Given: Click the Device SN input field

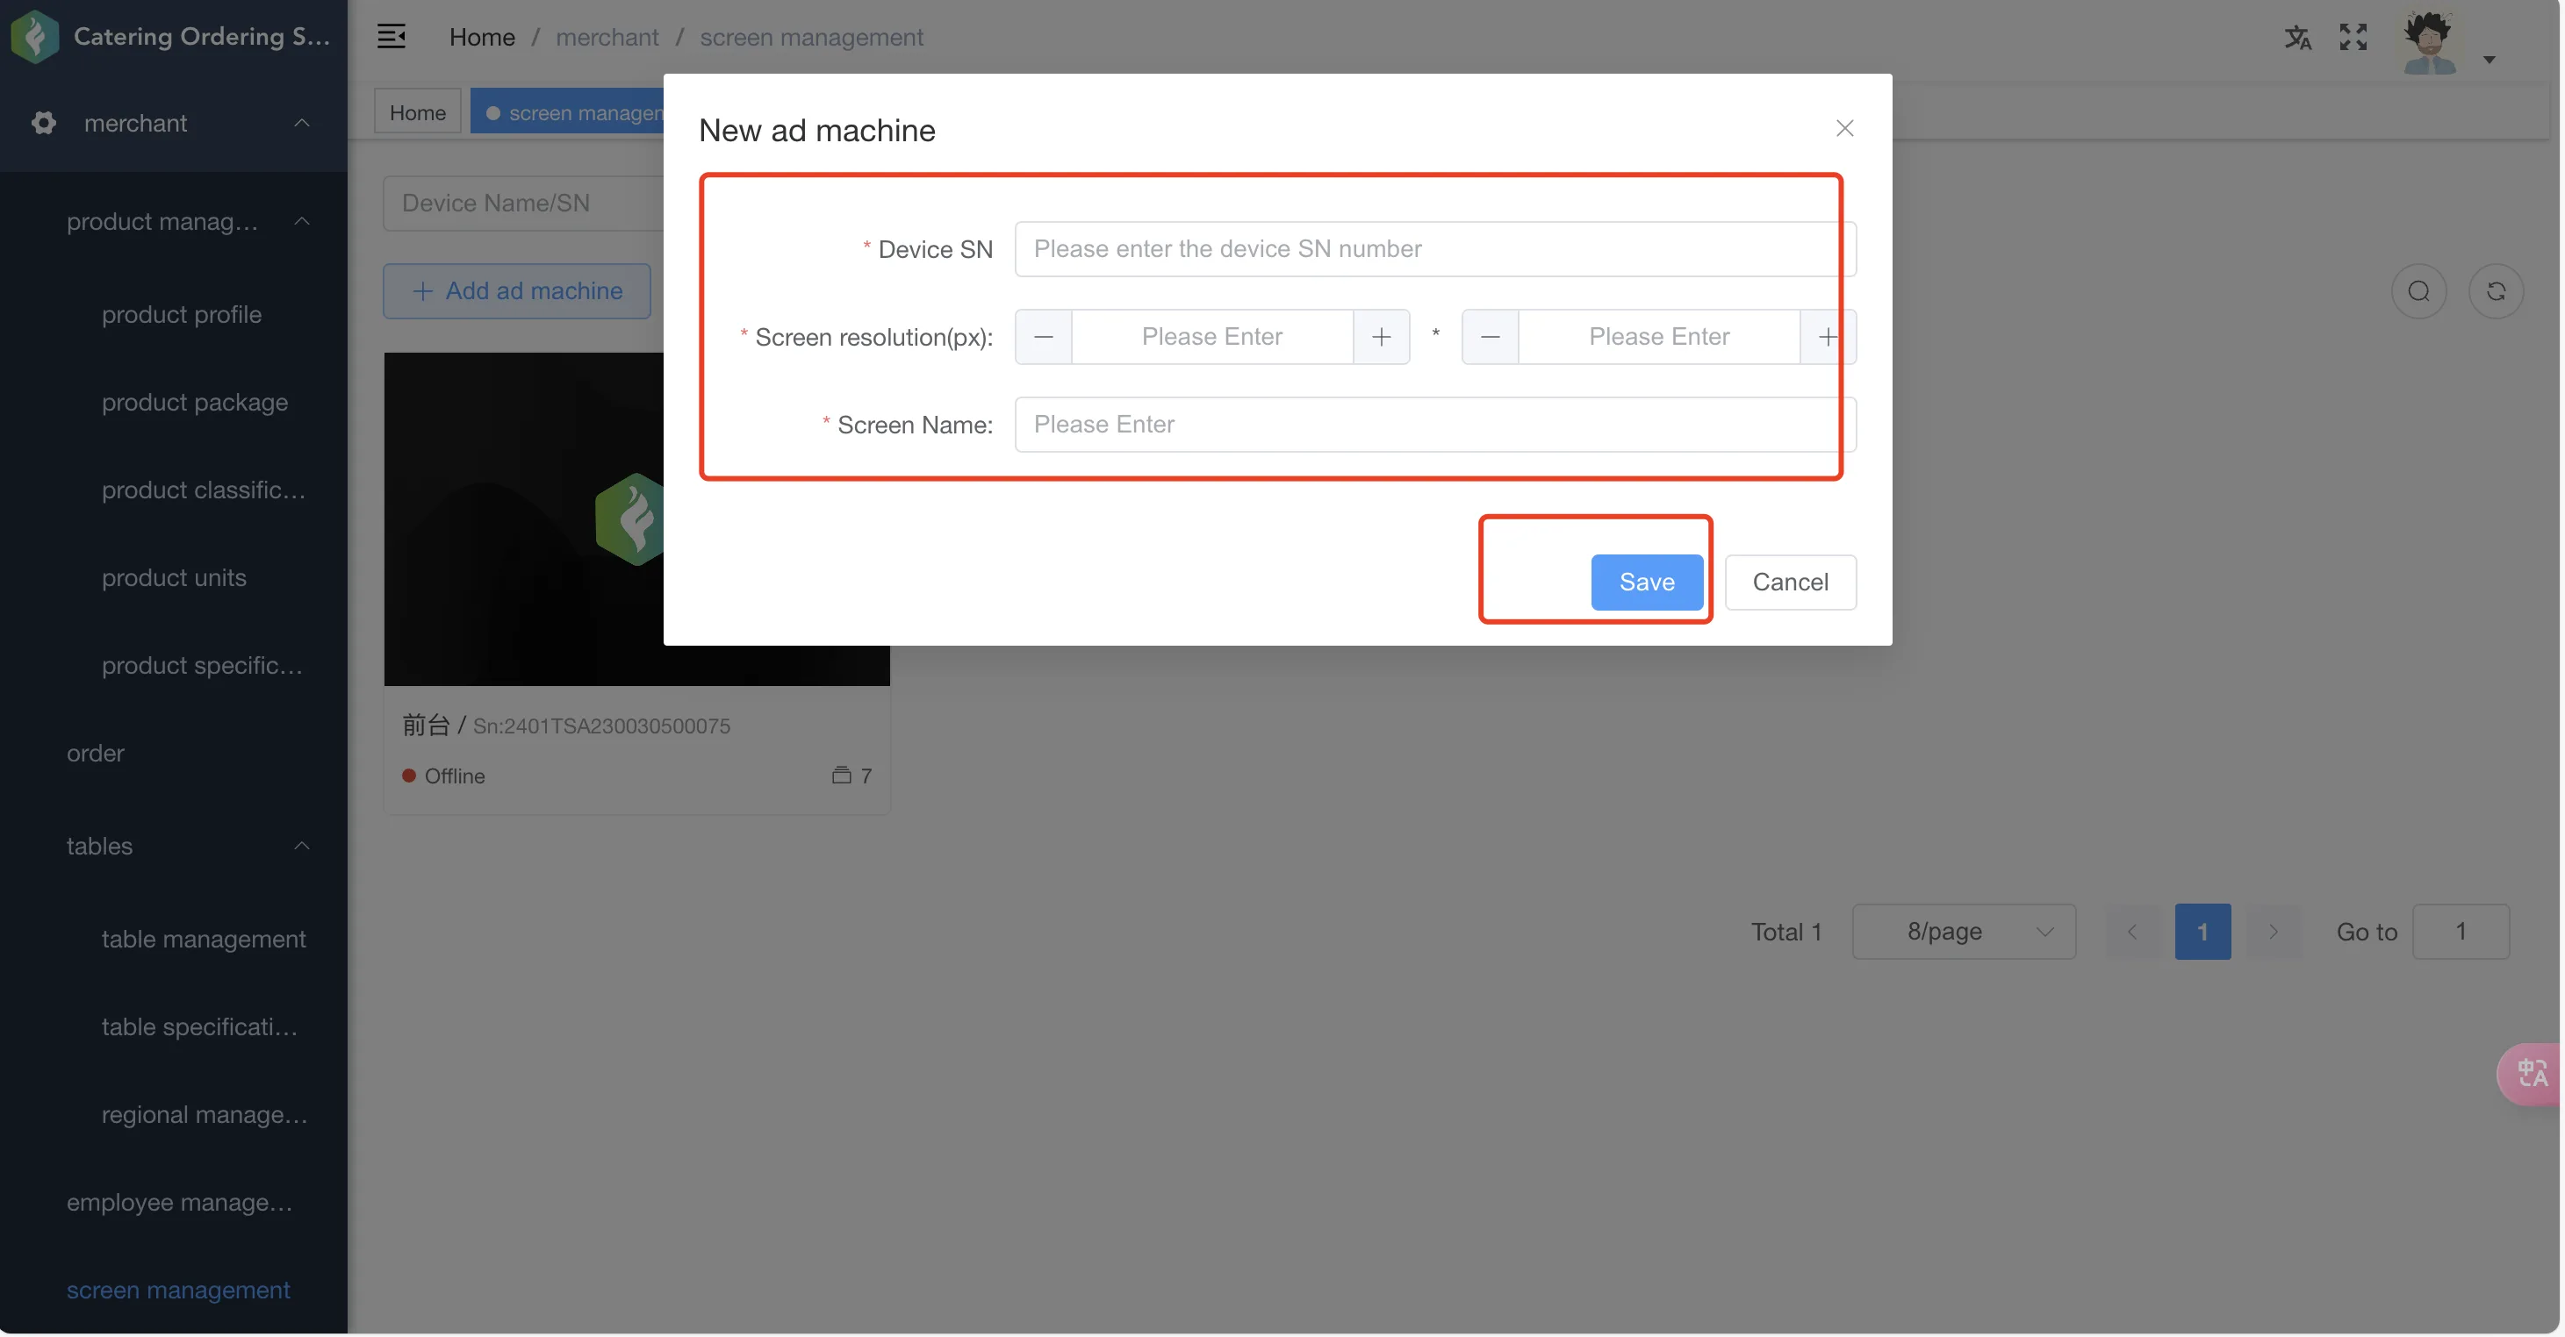Looking at the screenshot, I should (x=1435, y=248).
